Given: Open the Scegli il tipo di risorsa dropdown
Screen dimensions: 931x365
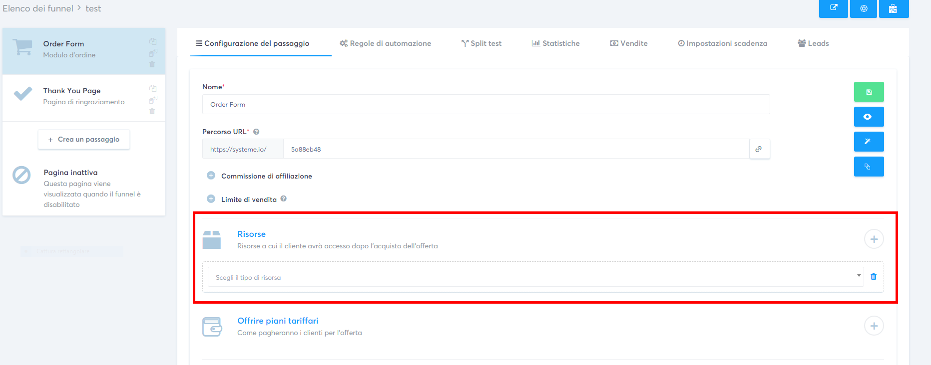Looking at the screenshot, I should (536, 277).
